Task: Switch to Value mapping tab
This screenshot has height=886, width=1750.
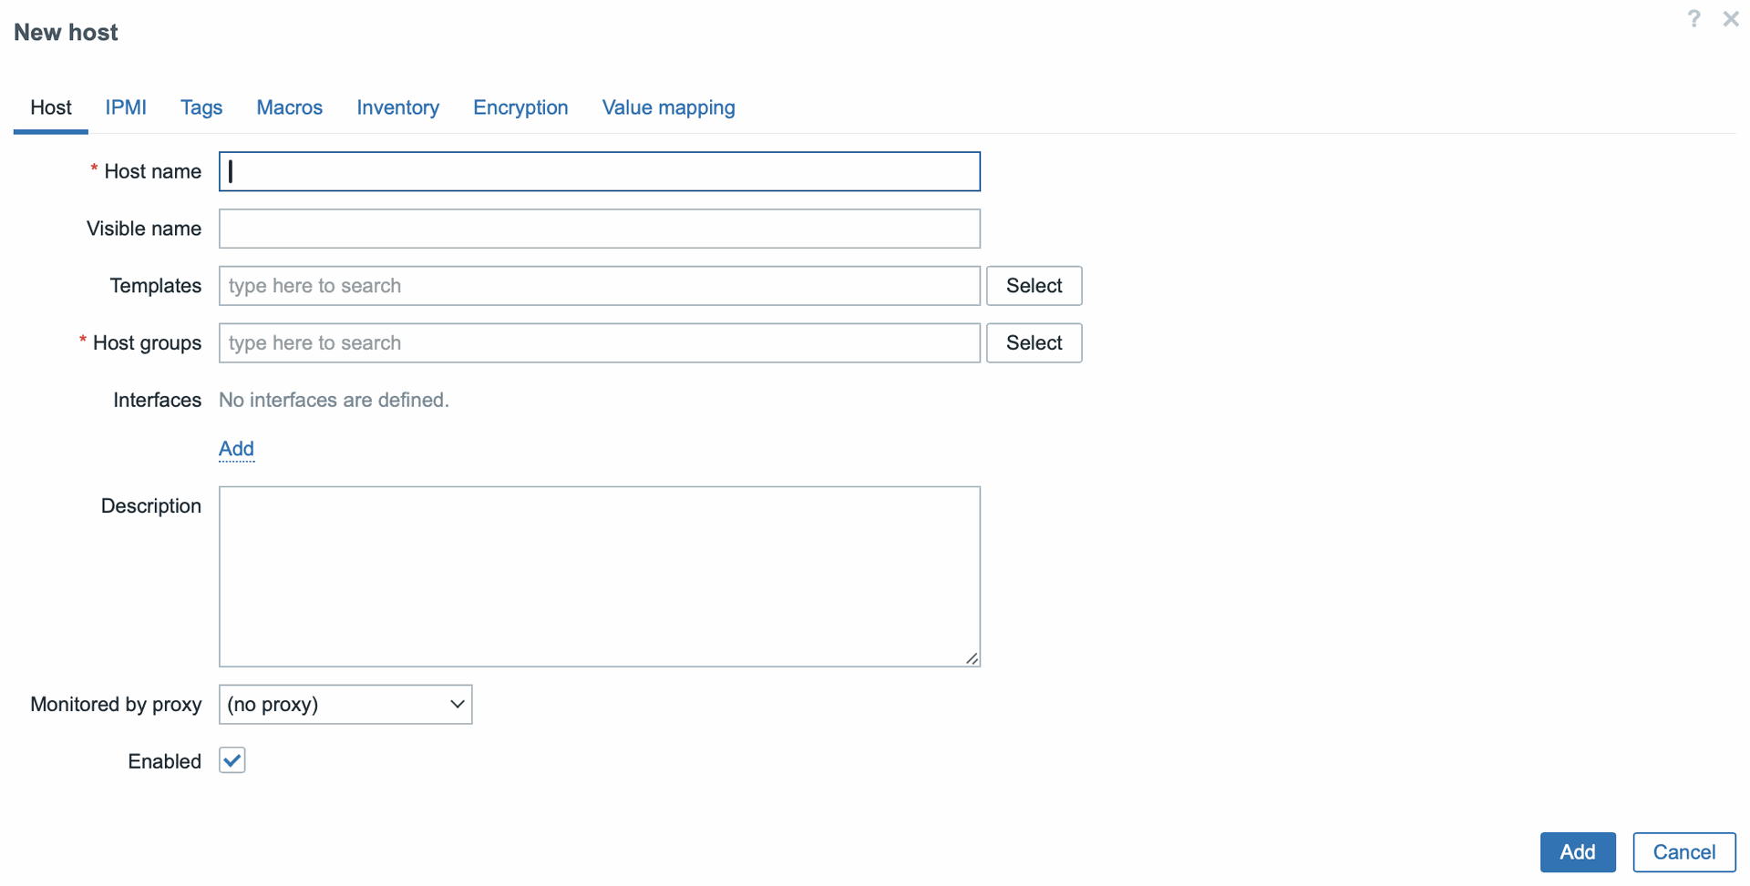Action: click(669, 107)
